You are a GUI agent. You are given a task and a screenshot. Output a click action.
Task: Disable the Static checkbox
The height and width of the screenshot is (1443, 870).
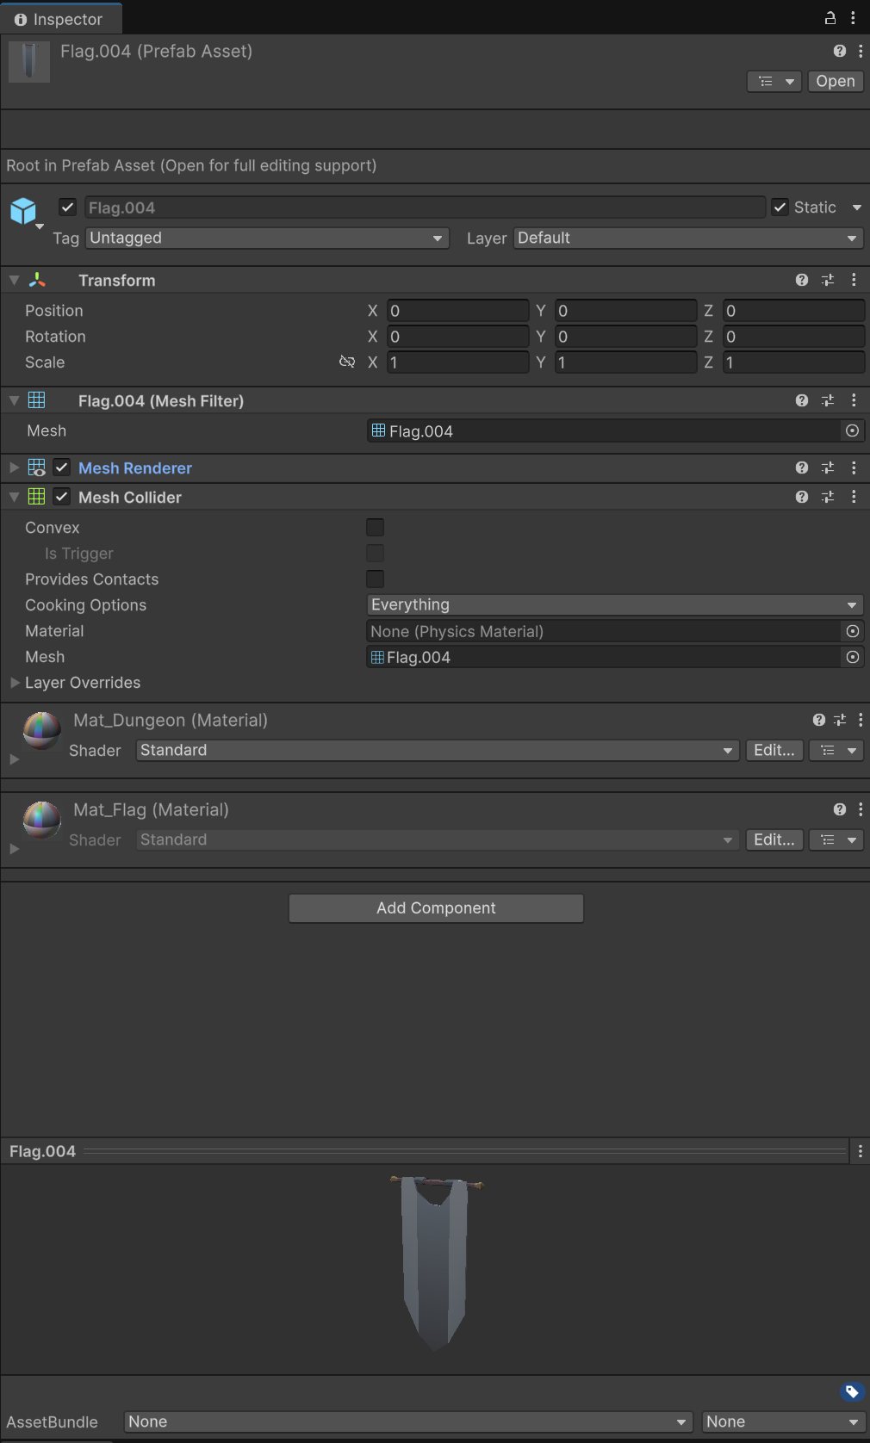[x=780, y=207]
